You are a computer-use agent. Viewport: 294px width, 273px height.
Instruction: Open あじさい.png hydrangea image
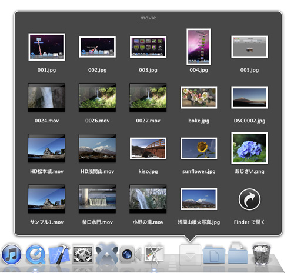[x=249, y=148]
